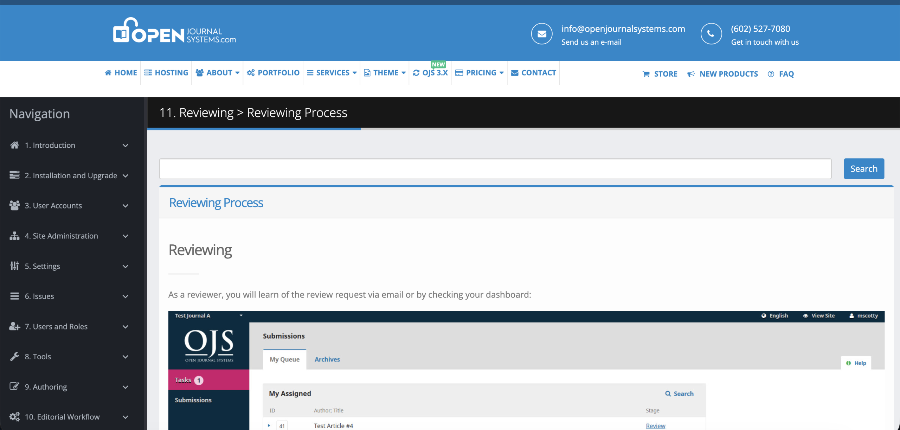This screenshot has height=430, width=900.
Task: Click the Installation and Upgrade server icon
Action: [14, 175]
